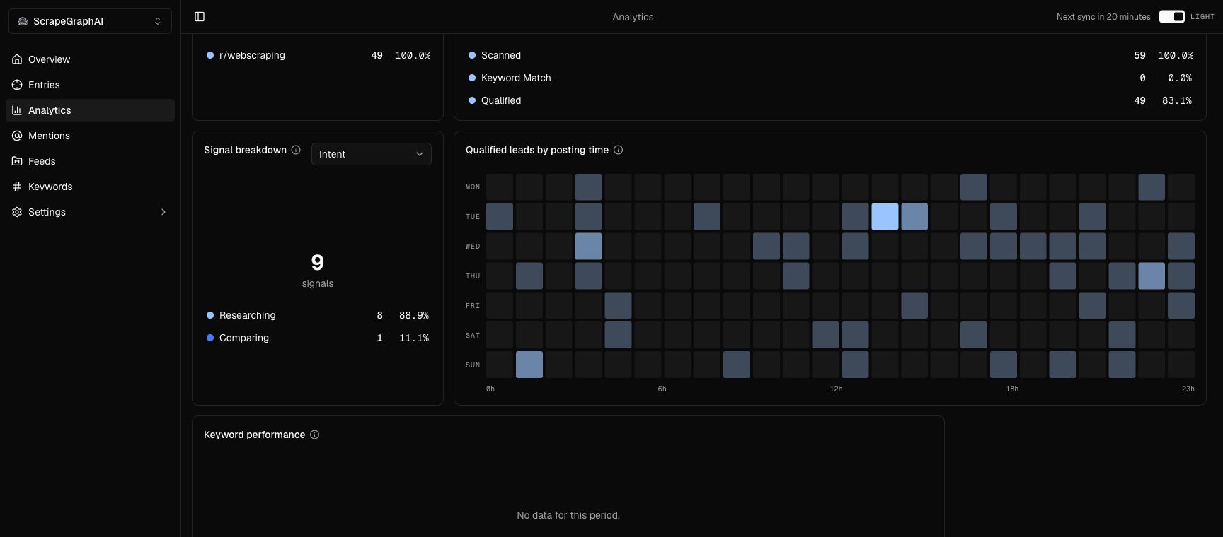Click the Keyword Match funnel row label
This screenshot has height=537, width=1223.
[516, 78]
